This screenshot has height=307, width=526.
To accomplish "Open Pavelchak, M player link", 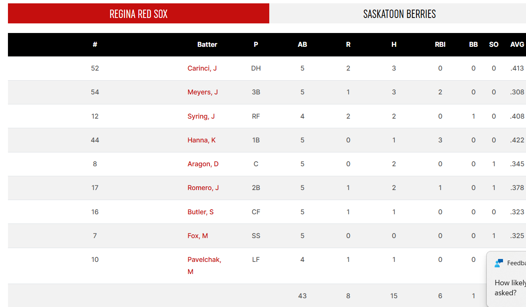I will click(204, 265).
